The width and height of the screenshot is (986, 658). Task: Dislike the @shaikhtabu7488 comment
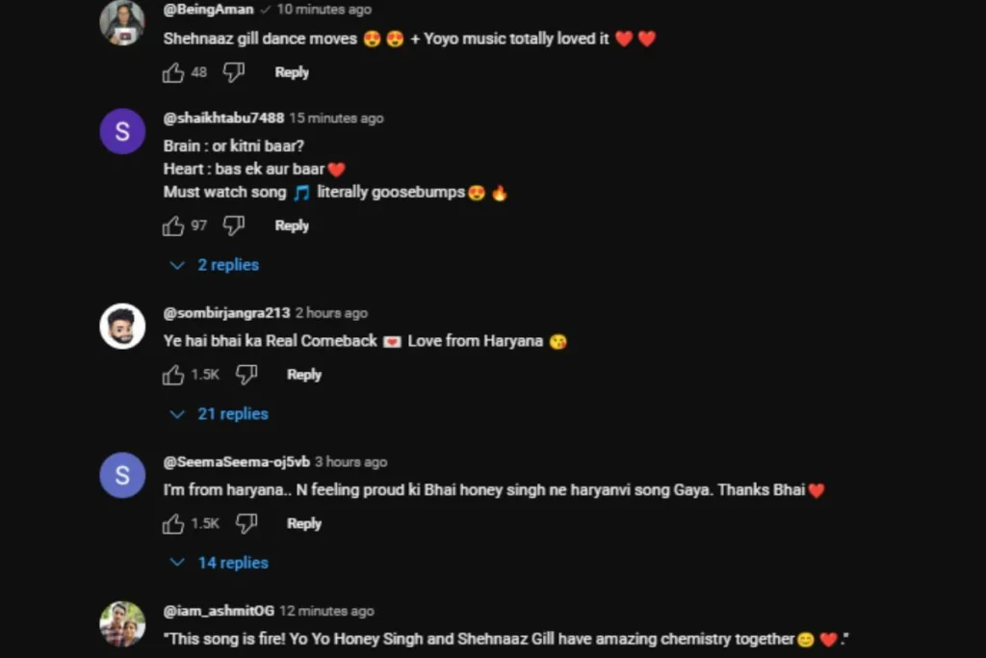[x=234, y=225]
